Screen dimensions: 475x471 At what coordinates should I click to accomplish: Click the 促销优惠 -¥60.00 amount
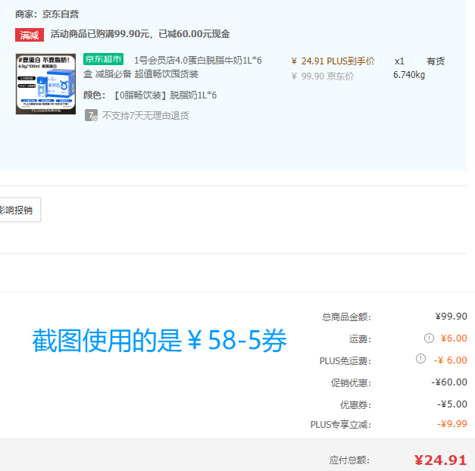(x=449, y=382)
